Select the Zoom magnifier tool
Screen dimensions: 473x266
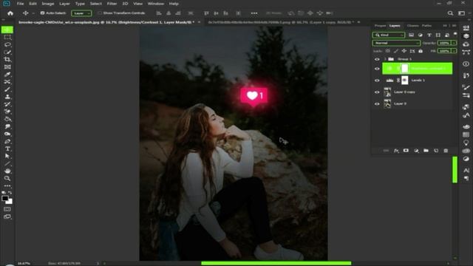[7, 179]
